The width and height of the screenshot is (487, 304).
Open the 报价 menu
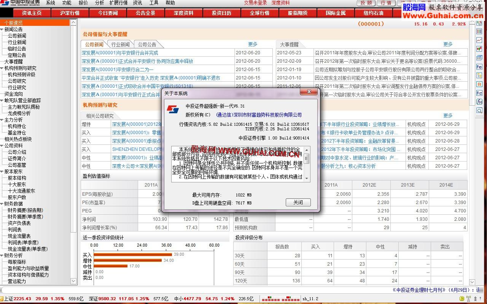[83, 3]
